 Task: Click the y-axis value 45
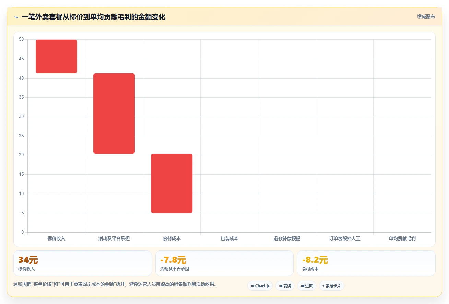[x=21, y=59]
